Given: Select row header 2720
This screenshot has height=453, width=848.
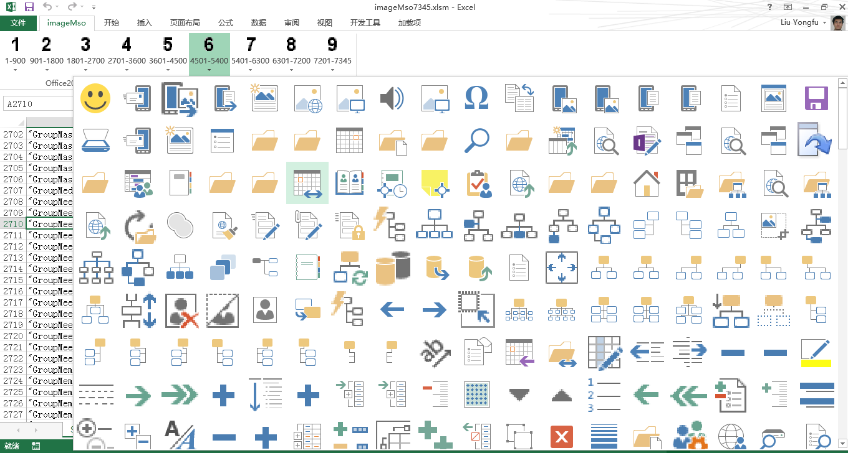Looking at the screenshot, I should 13,336.
